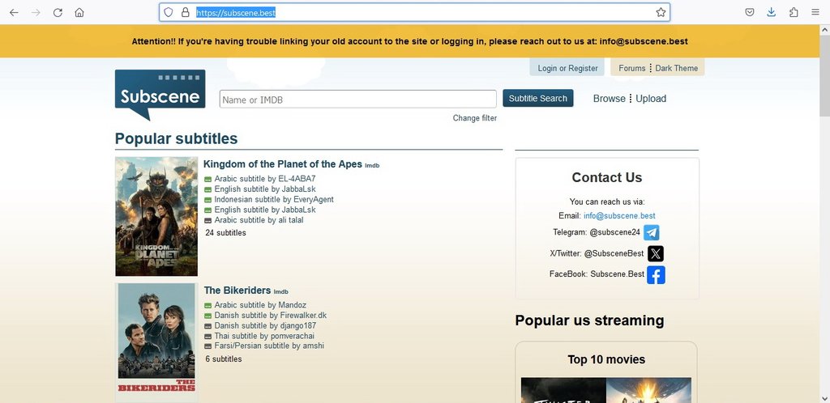Screen dimensions: 830x403
Task: Switch to Dark Theme
Action: pos(677,68)
